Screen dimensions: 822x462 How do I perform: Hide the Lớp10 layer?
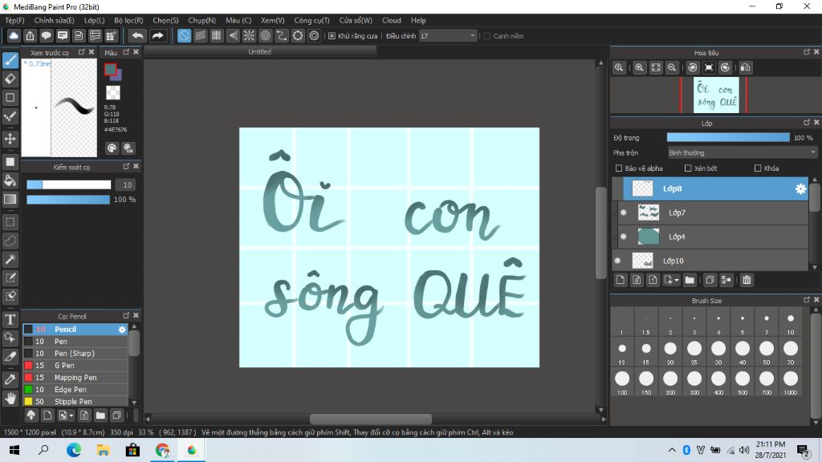click(617, 261)
